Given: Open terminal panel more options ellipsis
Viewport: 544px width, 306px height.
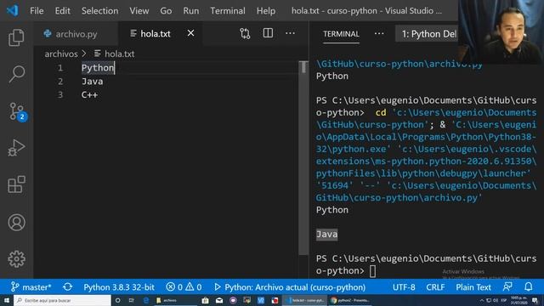Looking at the screenshot, I should tap(379, 34).
